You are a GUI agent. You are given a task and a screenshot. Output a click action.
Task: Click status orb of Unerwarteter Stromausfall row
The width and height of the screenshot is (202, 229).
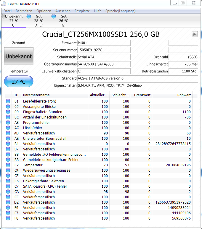point(8,138)
